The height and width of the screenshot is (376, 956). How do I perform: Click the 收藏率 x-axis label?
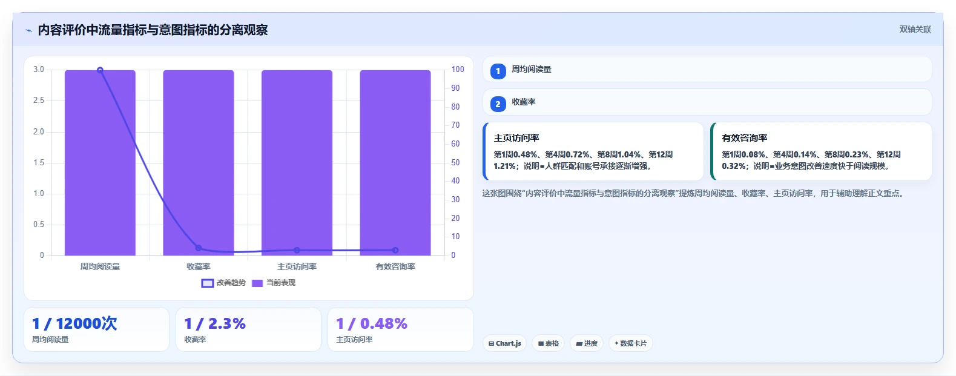199,266
